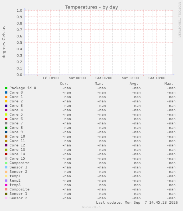Viewport: 183px width, 211px height.
Task: Click the blue Core 0 legend swatch
Action: point(6,92)
